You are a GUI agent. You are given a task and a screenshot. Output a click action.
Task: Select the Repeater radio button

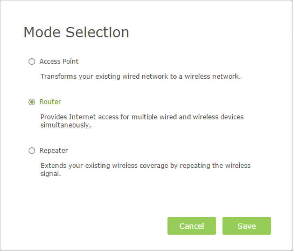pyautogui.click(x=32, y=151)
